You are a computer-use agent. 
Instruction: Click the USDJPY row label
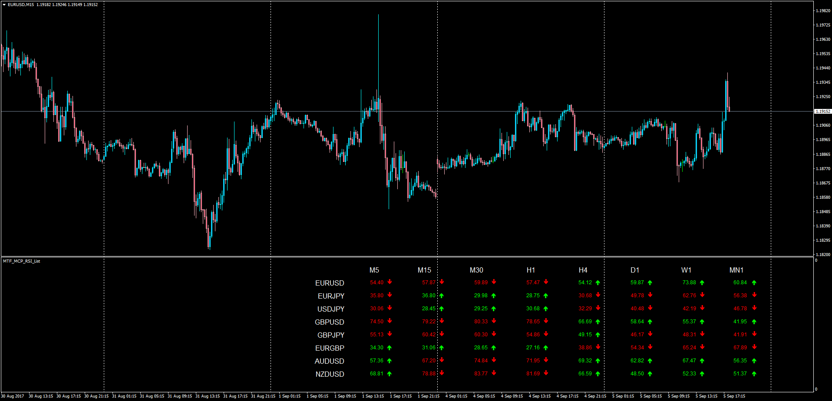pyautogui.click(x=331, y=309)
